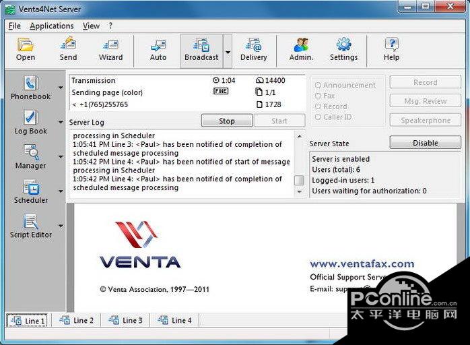
Task: Launch the Wizard from the toolbar
Action: pyautogui.click(x=110, y=50)
